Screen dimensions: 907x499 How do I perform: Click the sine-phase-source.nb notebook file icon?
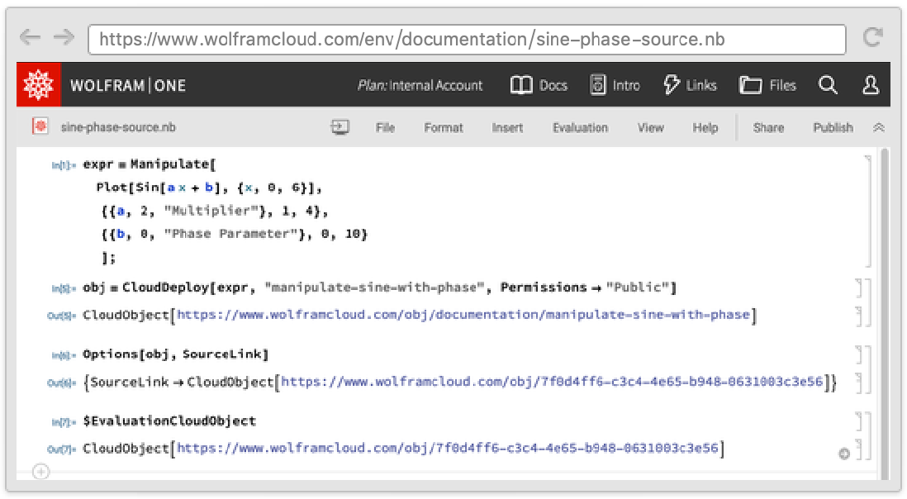tap(40, 127)
